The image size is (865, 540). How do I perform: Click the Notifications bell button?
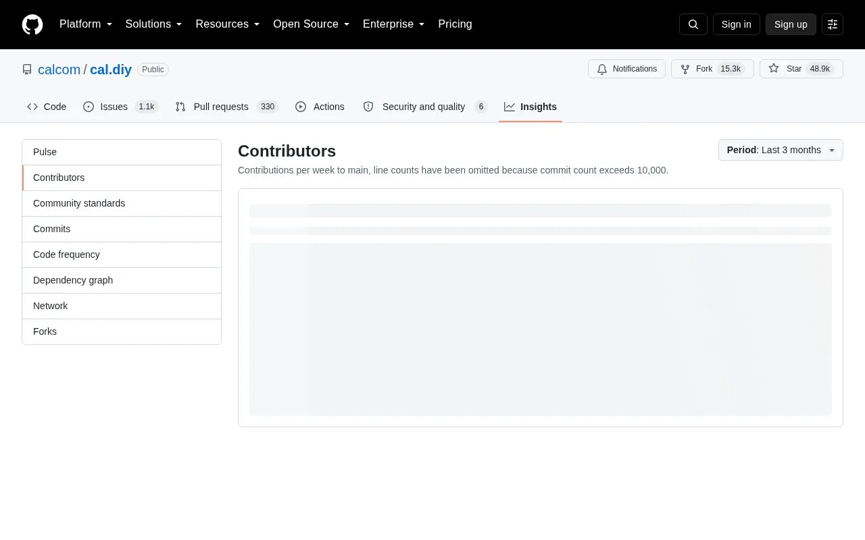tap(626, 69)
